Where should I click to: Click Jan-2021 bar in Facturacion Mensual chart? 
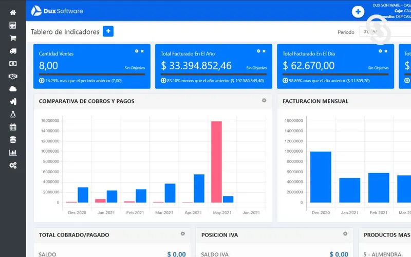(x=350, y=190)
